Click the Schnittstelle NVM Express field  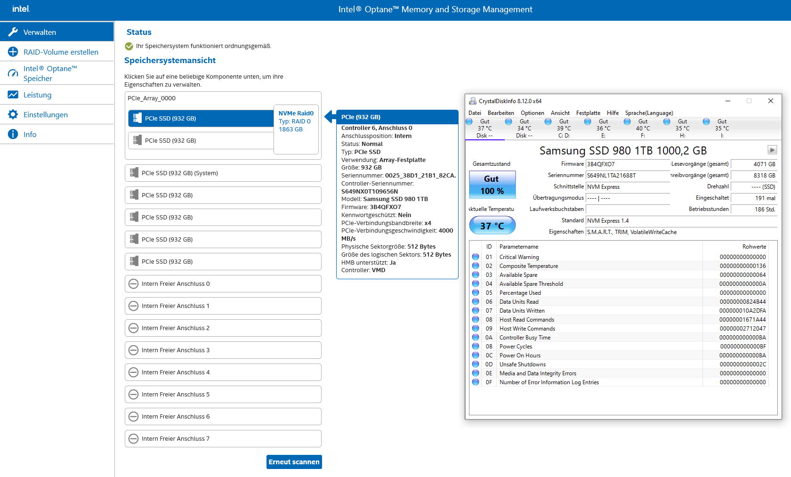[x=628, y=187]
